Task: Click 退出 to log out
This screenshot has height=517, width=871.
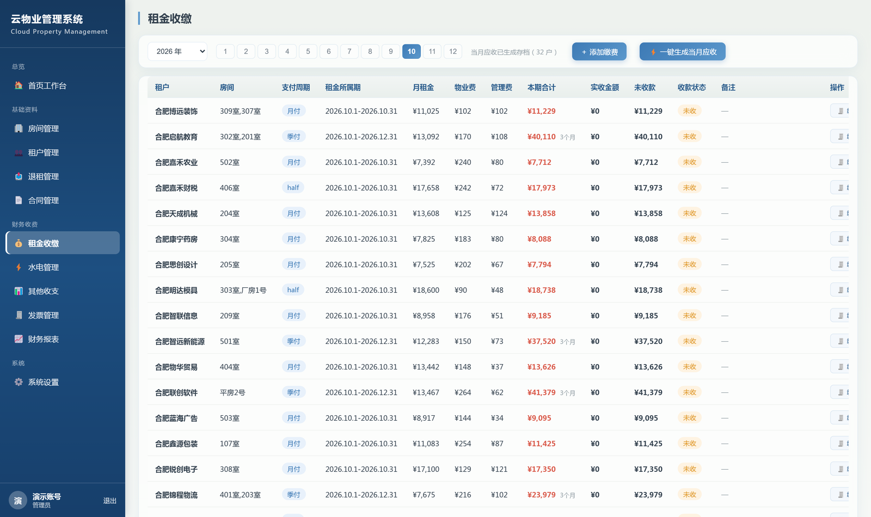Action: tap(110, 501)
